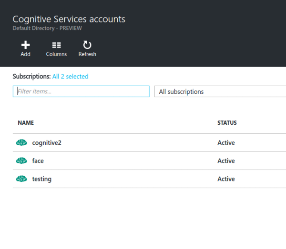Screen dimensions: 286x249
Task: Focus the Filter items search field
Action: pos(81,91)
